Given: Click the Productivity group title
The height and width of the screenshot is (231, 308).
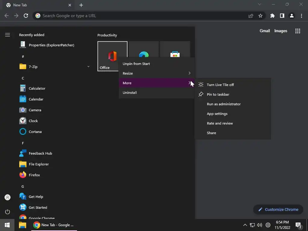Looking at the screenshot, I should (x=107, y=35).
